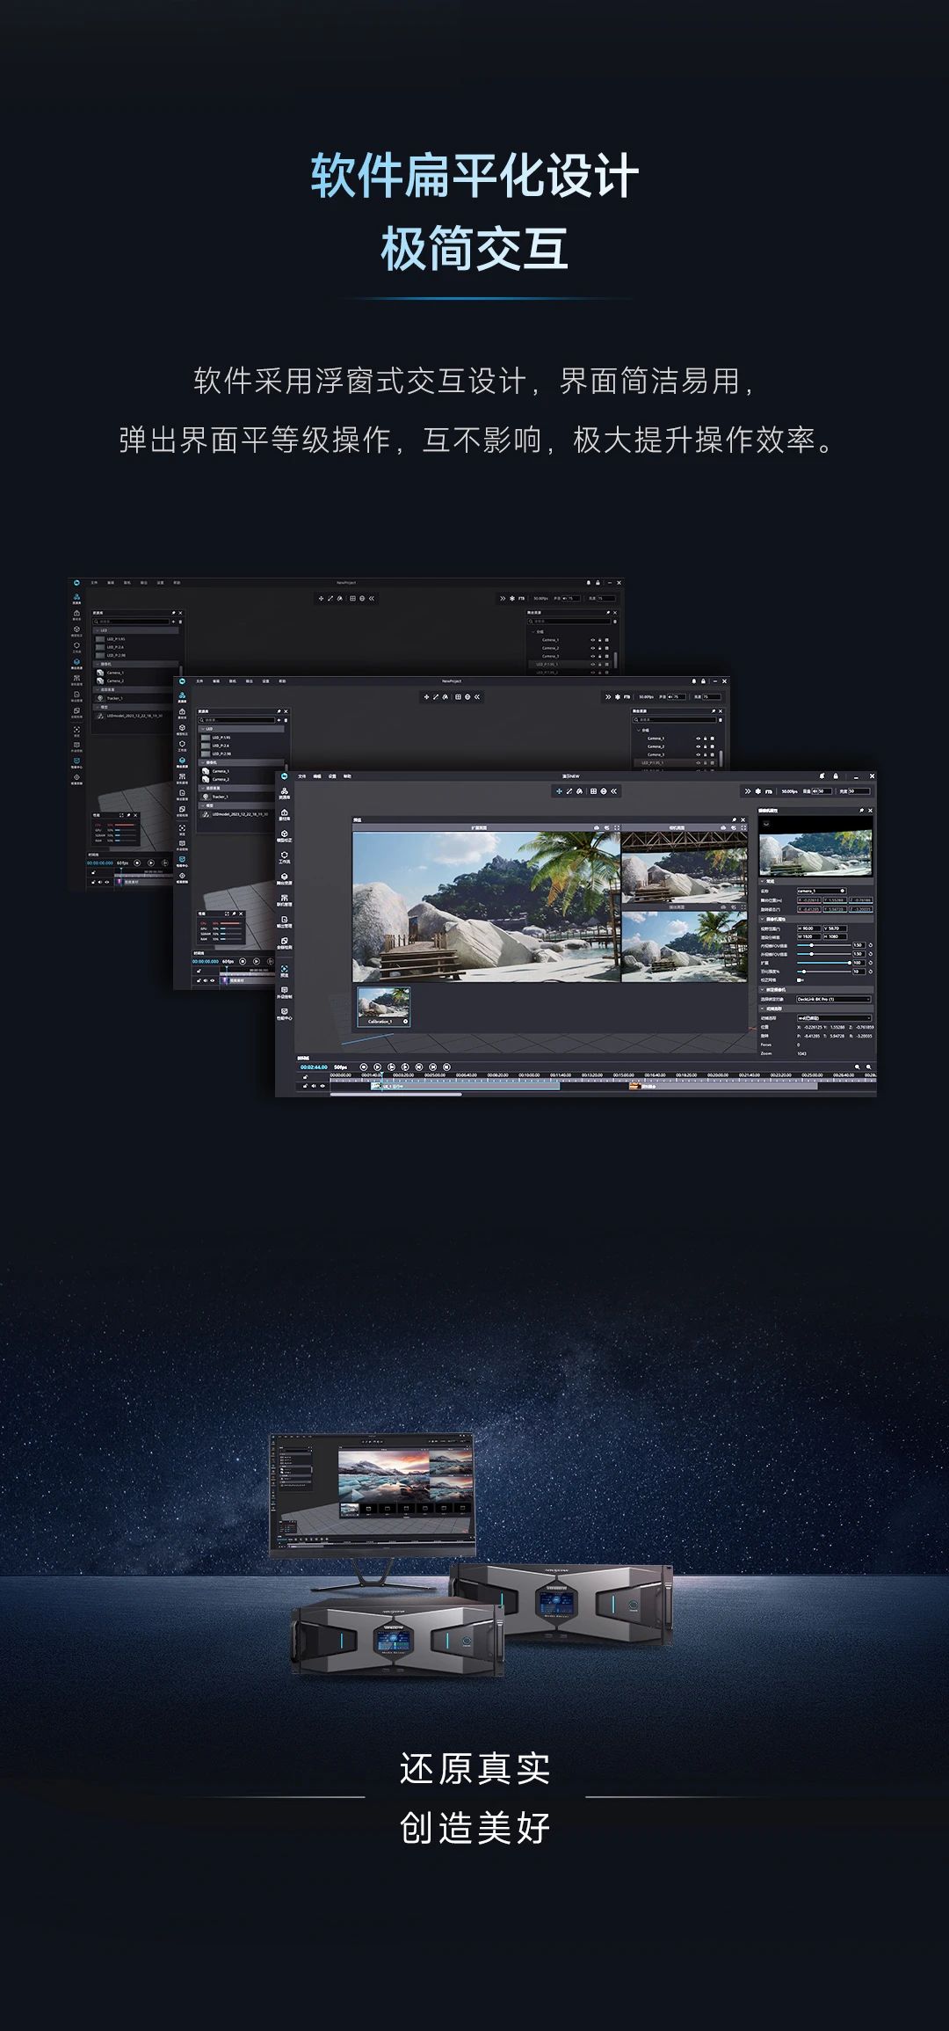Select the move tool in front window toolbar

559,791
